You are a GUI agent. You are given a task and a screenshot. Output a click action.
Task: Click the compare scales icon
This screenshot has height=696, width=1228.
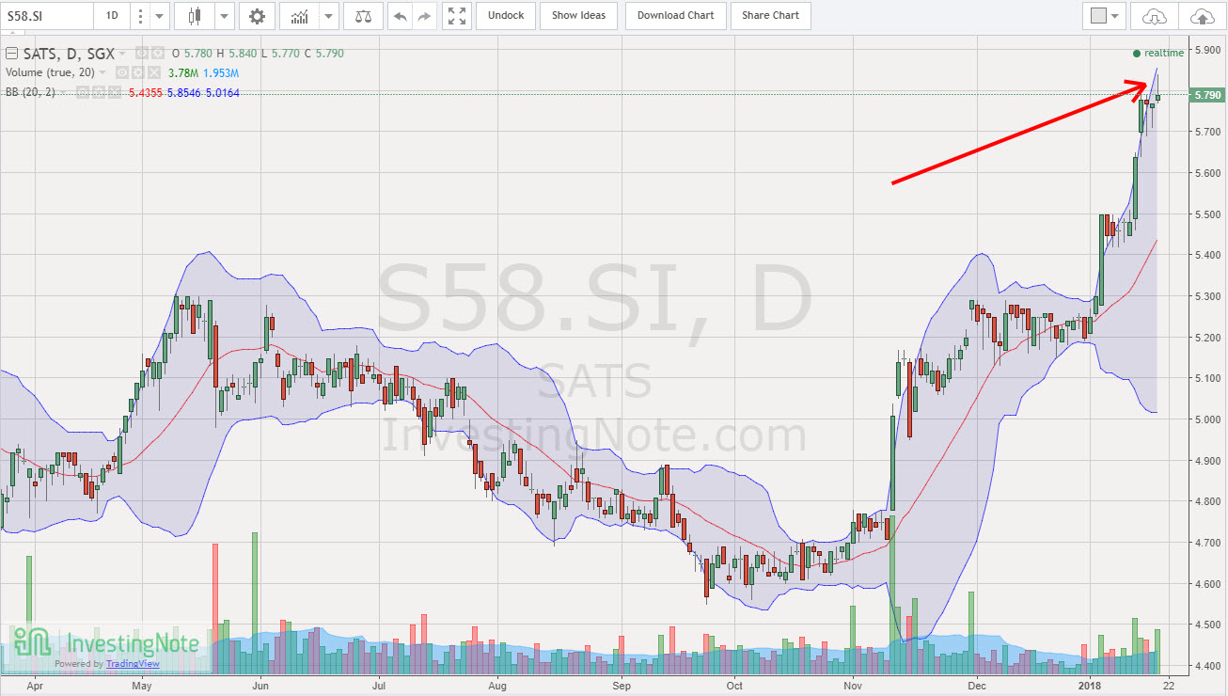pyautogui.click(x=362, y=16)
